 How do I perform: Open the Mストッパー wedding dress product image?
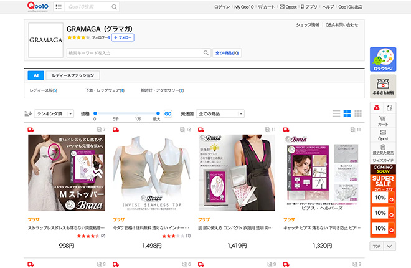67,173
